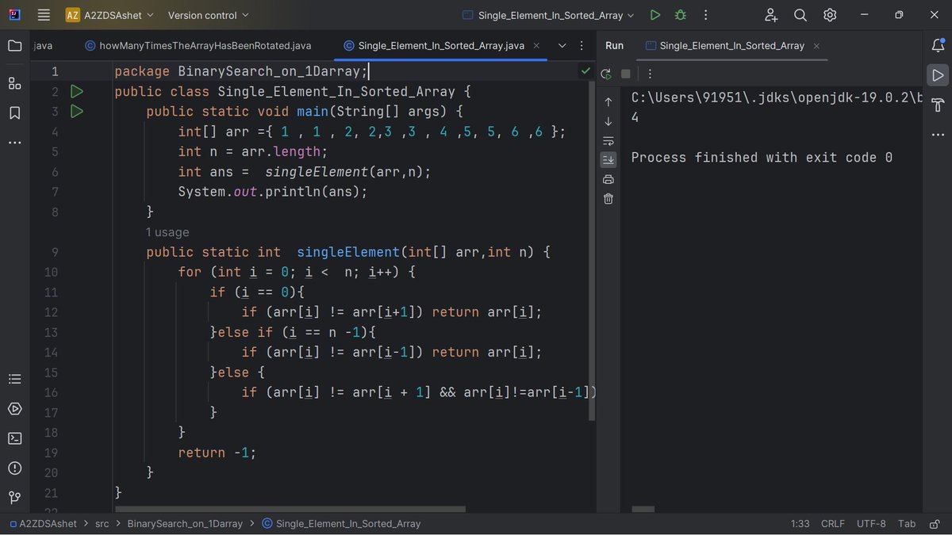Run main method from line 3 gutter icon
This screenshot has height=535, width=952.
(x=77, y=111)
